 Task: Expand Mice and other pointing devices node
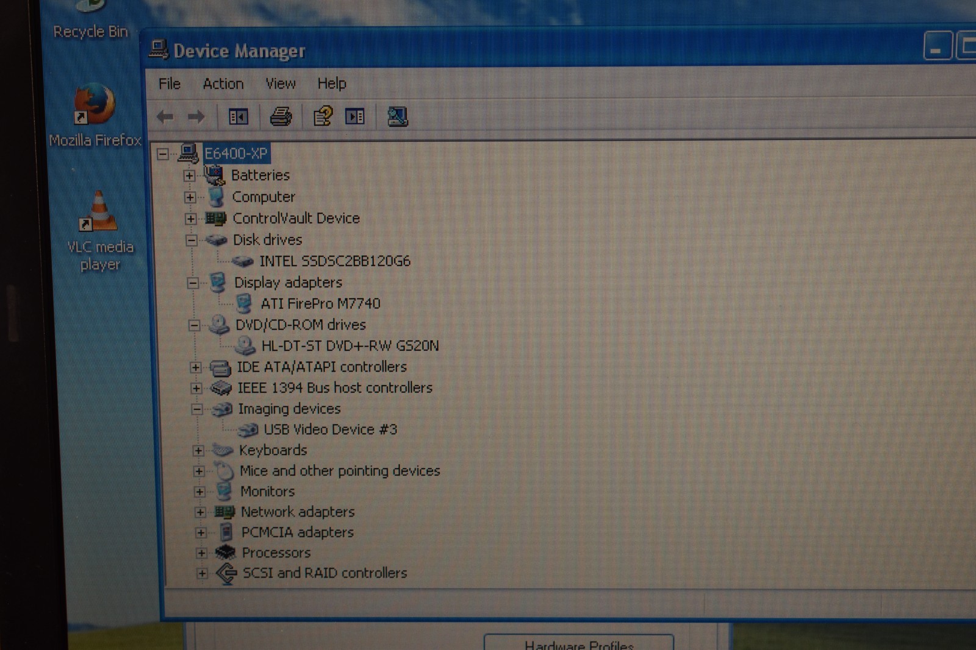tap(198, 471)
